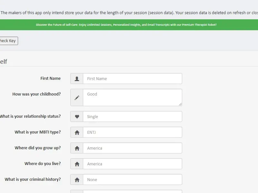The width and height of the screenshot is (258, 193).
Task: Click the pencil icon next to childhood field
Action: pyautogui.click(x=77, y=97)
